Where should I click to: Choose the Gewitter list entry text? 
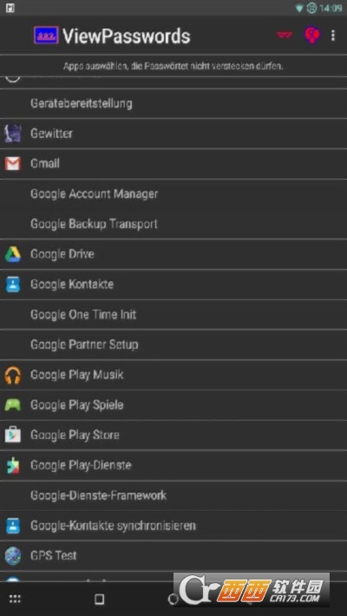pyautogui.click(x=51, y=134)
